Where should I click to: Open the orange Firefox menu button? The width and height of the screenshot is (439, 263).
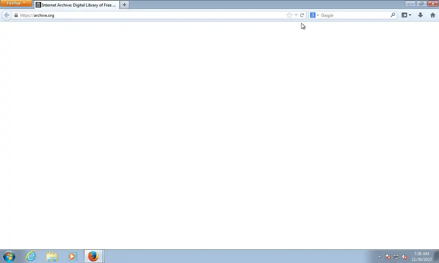16,3
